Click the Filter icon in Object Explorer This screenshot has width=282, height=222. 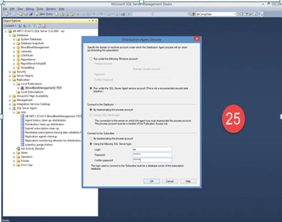[x=34, y=26]
